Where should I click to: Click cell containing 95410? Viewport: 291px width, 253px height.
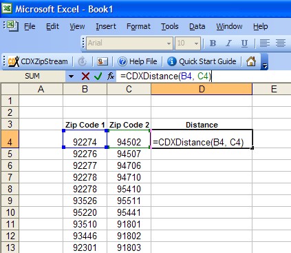(129, 189)
